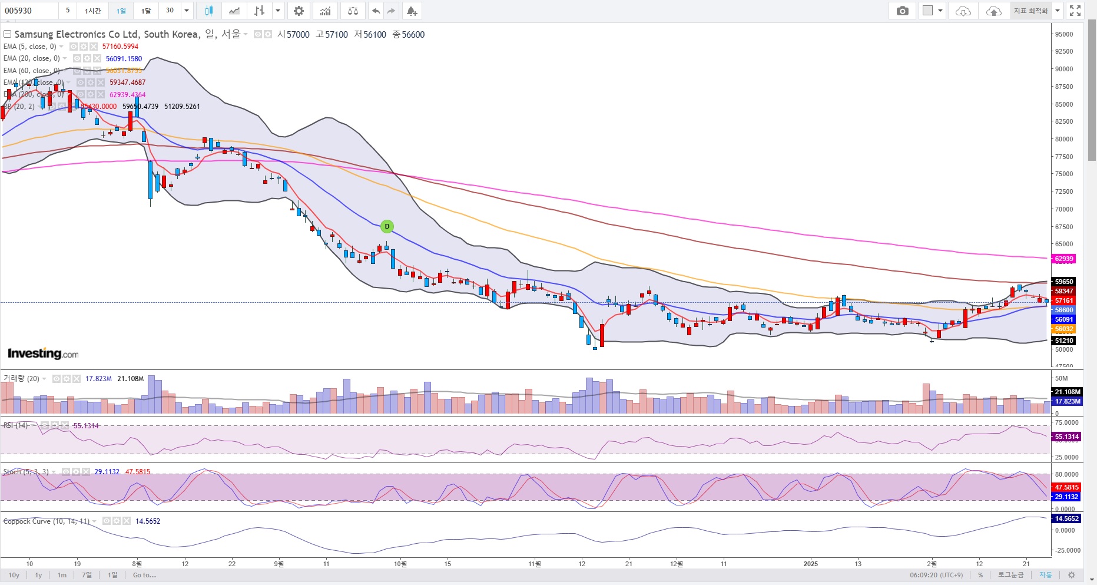Open the 지표 최적화 template dropdown arrow
The height and width of the screenshot is (585, 1097).
click(x=1058, y=11)
